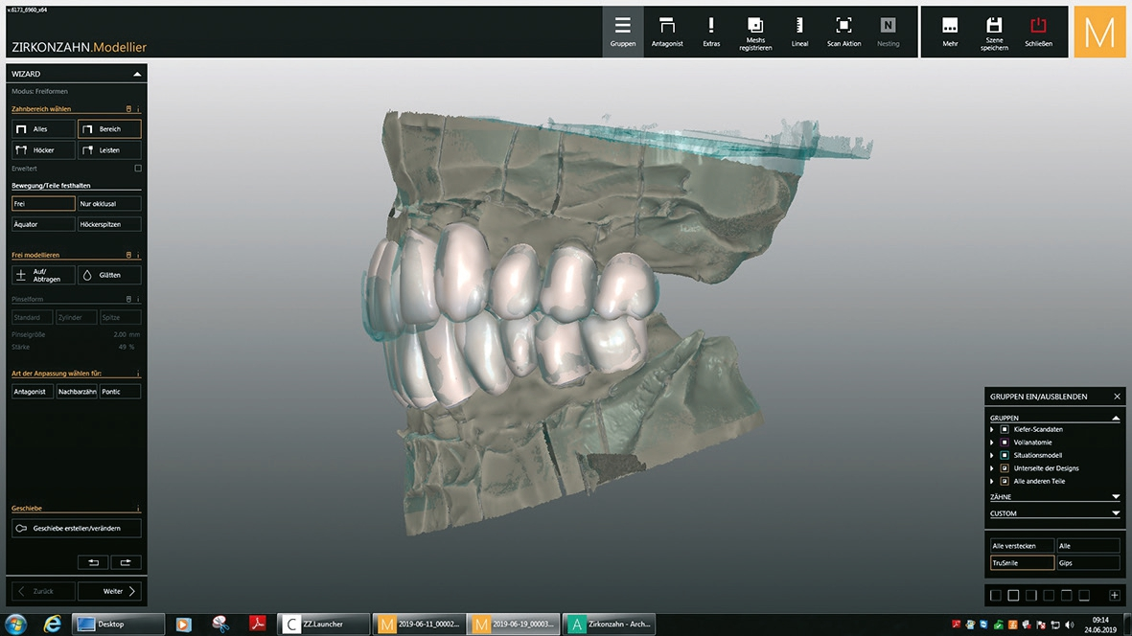Image resolution: width=1132 pixels, height=636 pixels.
Task: Enable the Erweitert checkbox
Action: pos(138,168)
